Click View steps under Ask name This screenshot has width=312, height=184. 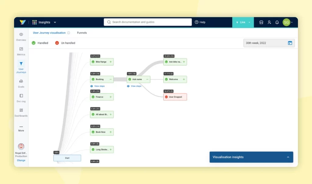tap(136, 86)
